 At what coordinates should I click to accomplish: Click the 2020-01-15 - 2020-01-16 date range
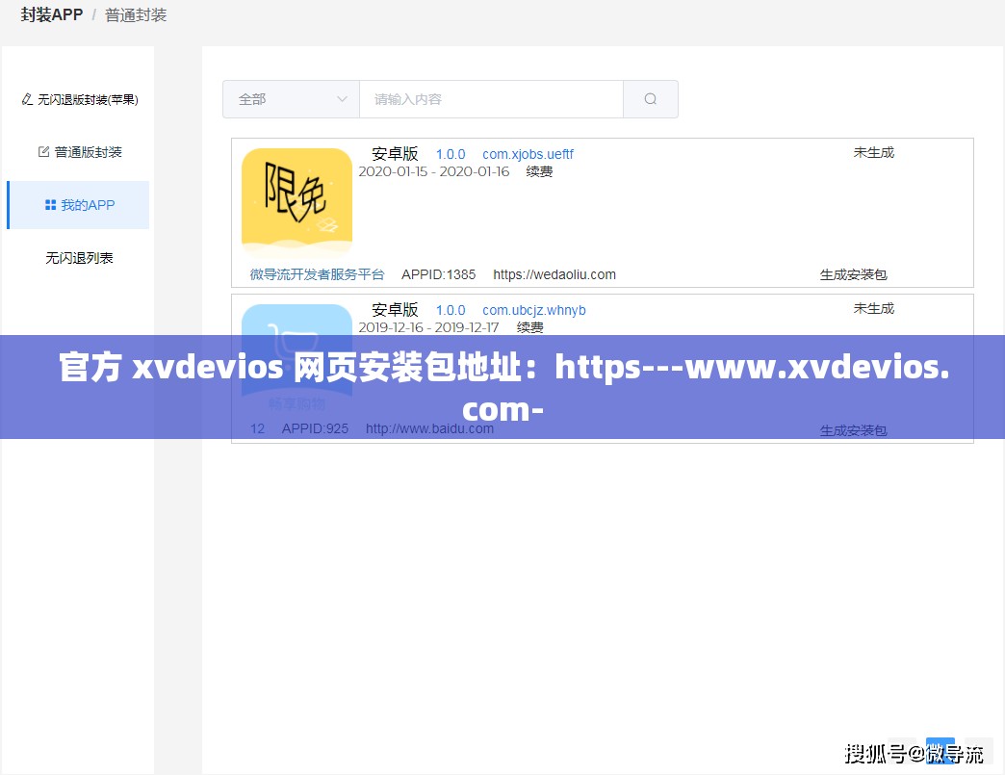434,171
